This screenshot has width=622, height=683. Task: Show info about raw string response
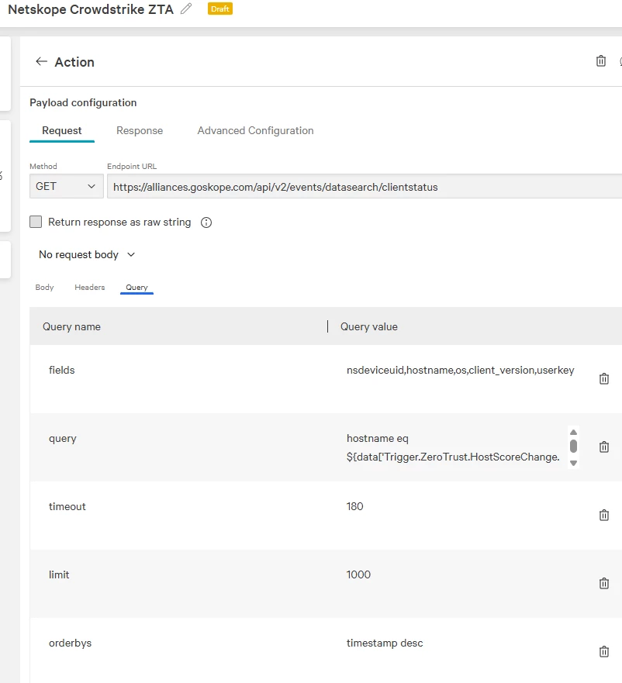206,222
